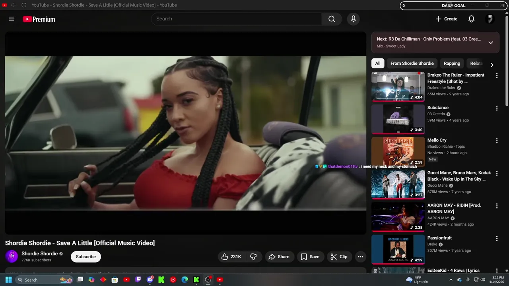Click Passionfruit video title text
The width and height of the screenshot is (509, 286).
tap(439, 238)
